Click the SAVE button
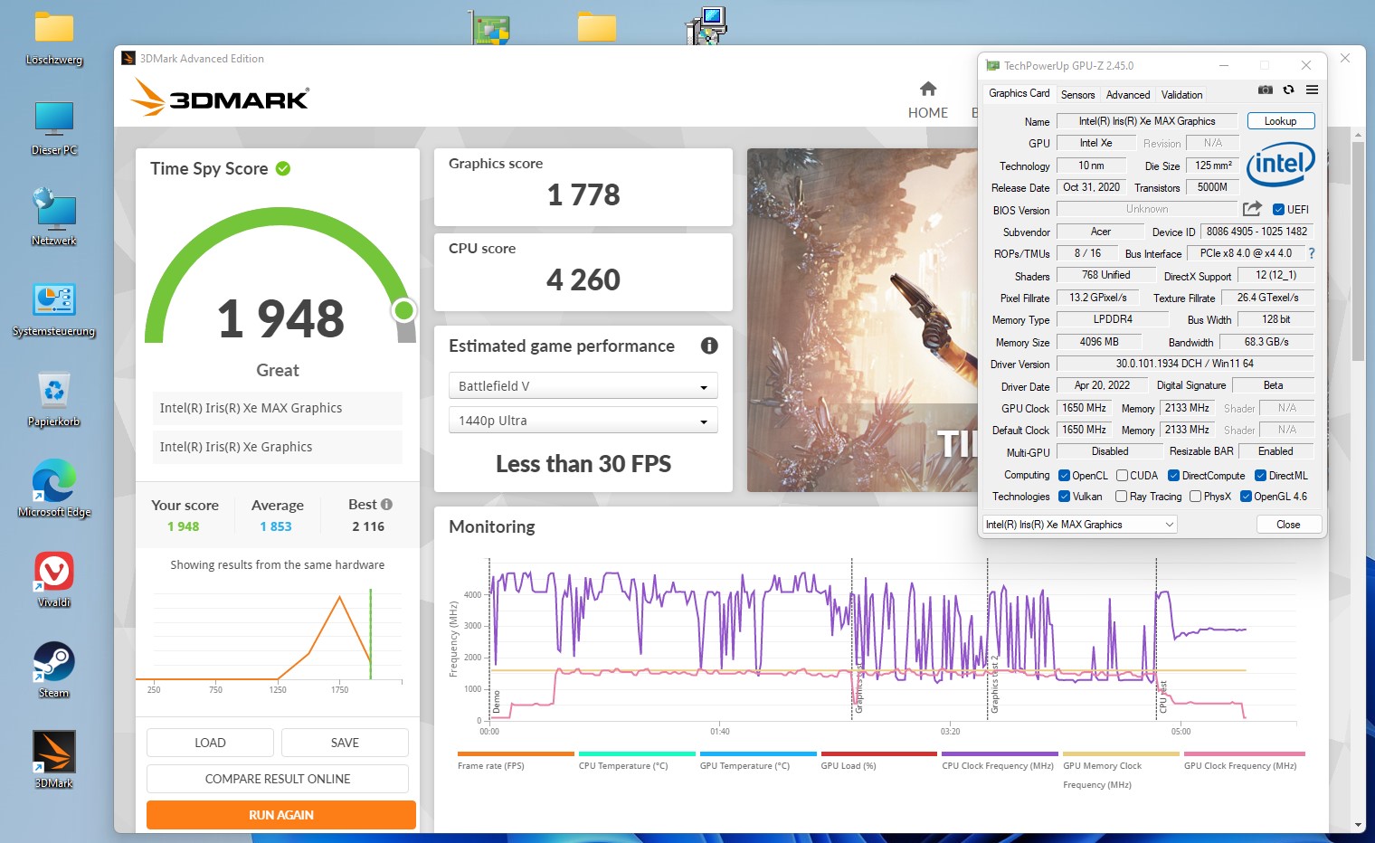The height and width of the screenshot is (843, 1375). (345, 743)
